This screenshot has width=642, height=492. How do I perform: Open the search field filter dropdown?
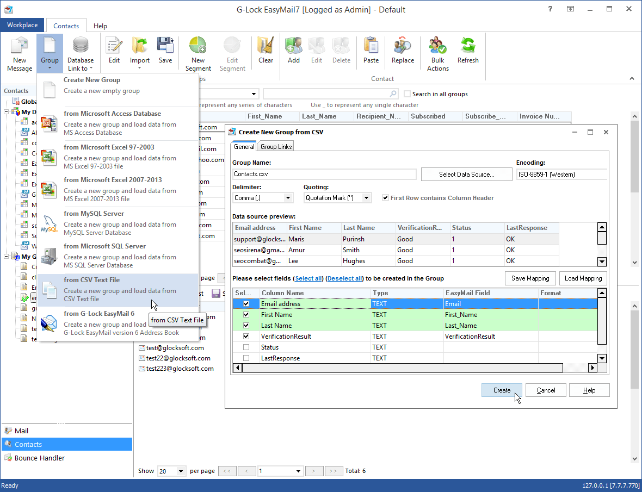[x=254, y=94]
